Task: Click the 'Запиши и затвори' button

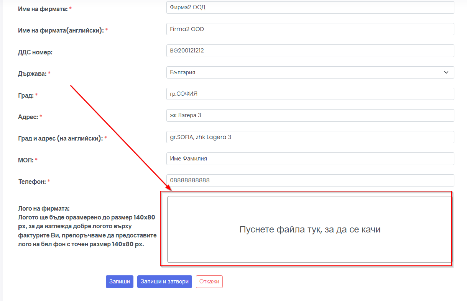Action: click(164, 281)
